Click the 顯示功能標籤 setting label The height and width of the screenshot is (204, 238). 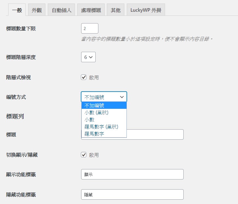[x=21, y=175]
